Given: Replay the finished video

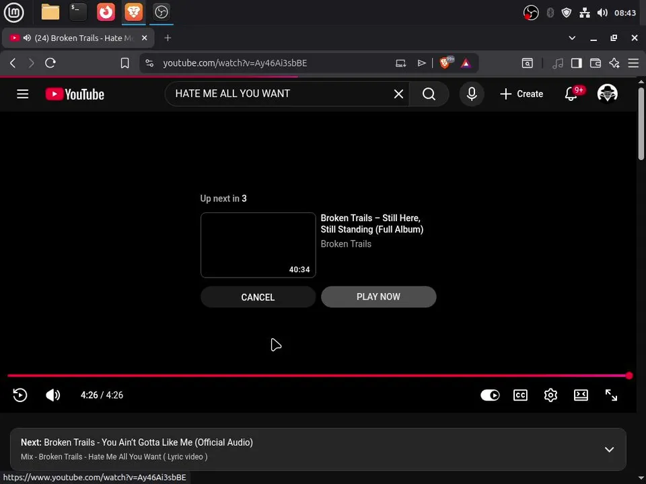Looking at the screenshot, I should (x=20, y=395).
